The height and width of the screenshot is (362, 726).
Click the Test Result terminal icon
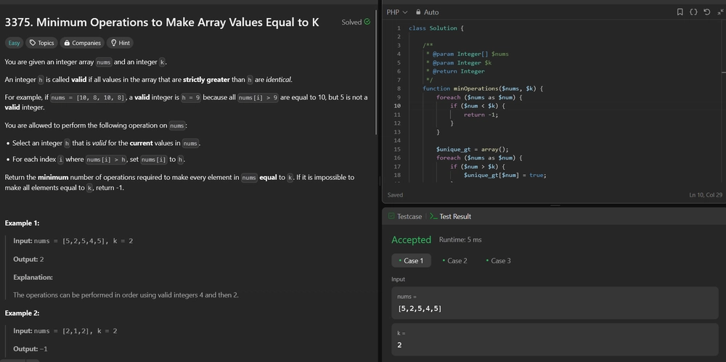[x=433, y=216]
